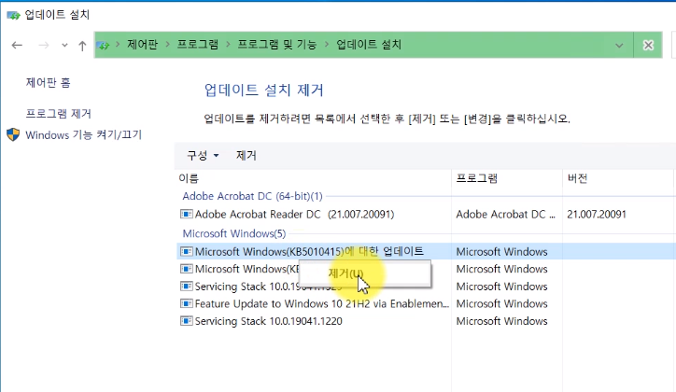676x392 pixels.
Task: Open Windows 기능 켜기/끄기 link
Action: 83,134
